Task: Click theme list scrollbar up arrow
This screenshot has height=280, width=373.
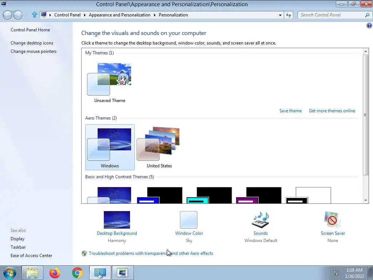Action: (x=366, y=51)
